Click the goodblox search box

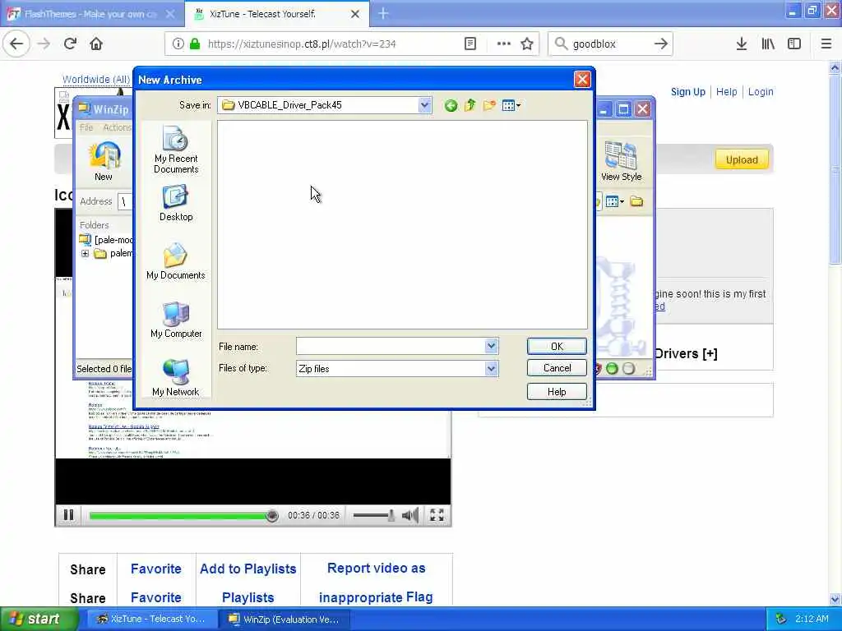(x=611, y=44)
